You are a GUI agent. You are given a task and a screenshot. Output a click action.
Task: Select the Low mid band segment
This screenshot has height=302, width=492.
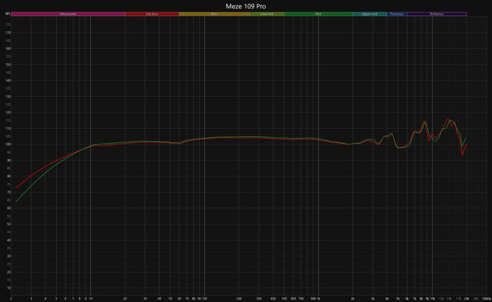point(267,14)
